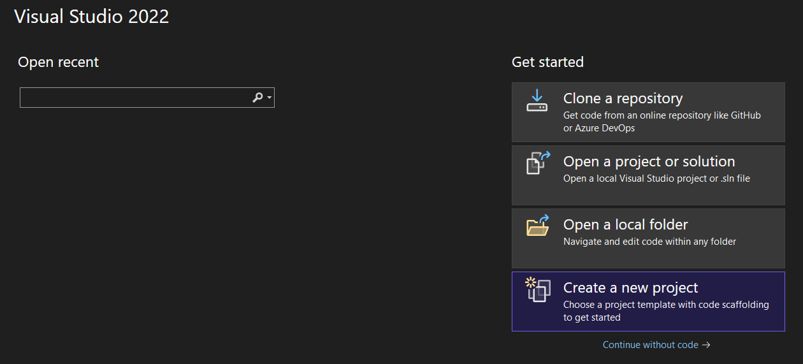803x364 pixels.
Task: Click the Clone a repository download icon
Action: 537,100
